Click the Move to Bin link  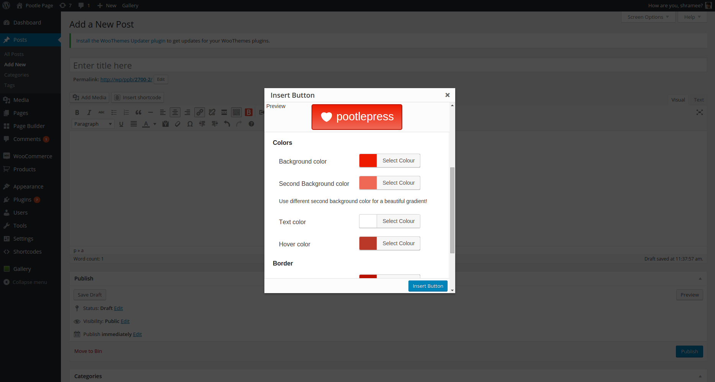pyautogui.click(x=88, y=351)
